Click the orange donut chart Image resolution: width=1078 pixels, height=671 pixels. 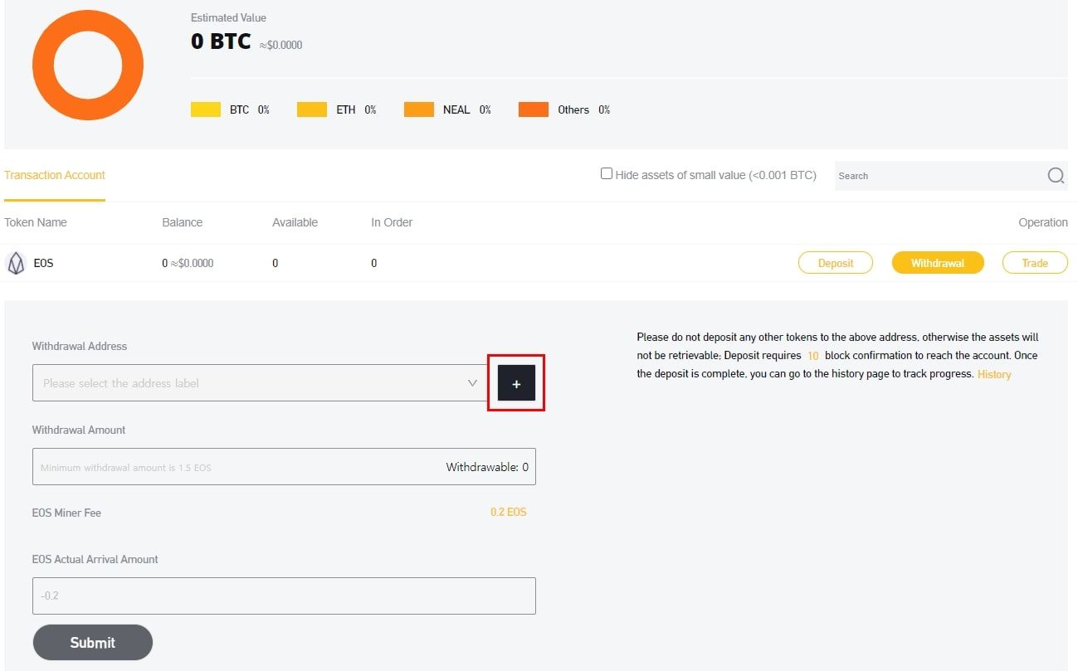[88, 65]
